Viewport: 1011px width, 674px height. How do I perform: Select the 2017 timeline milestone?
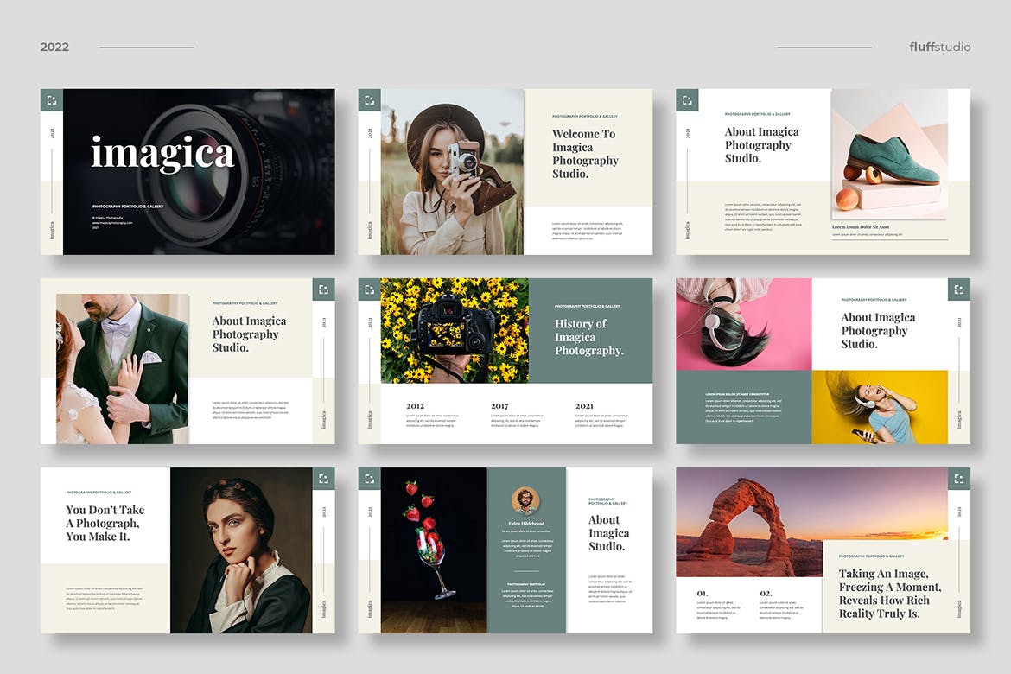point(499,405)
